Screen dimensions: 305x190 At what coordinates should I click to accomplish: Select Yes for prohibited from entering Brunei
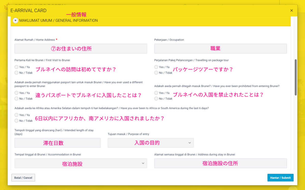tap(156, 93)
